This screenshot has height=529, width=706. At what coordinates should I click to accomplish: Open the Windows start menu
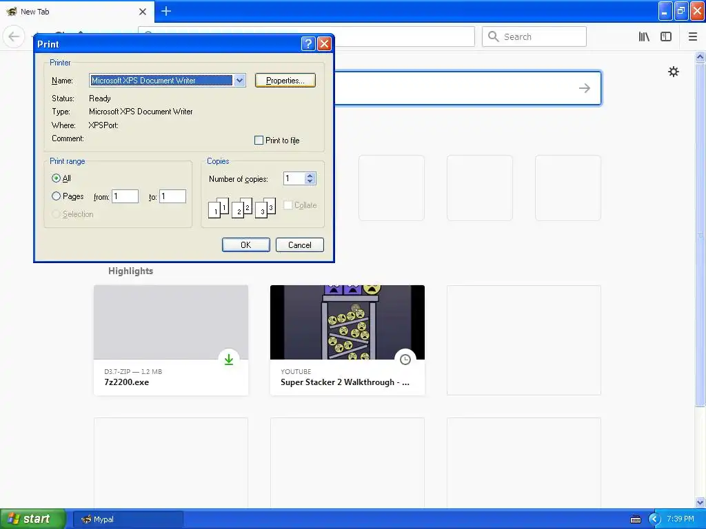tap(33, 519)
